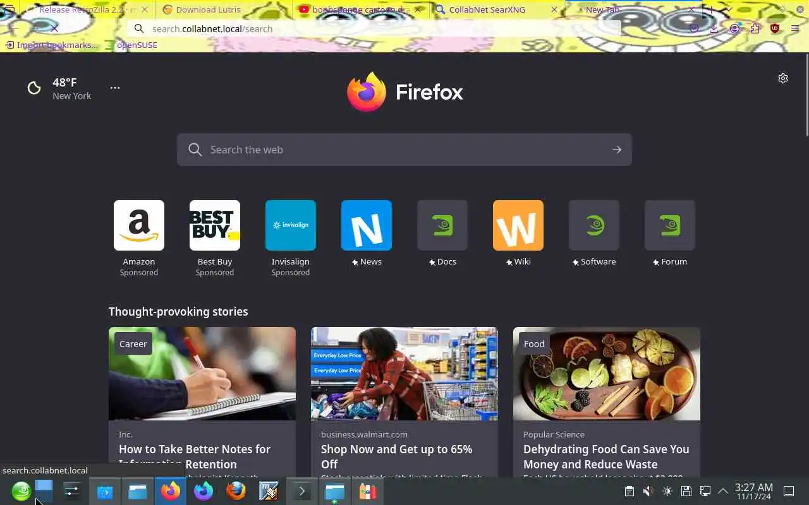Focus the Search the web input field
Image resolution: width=809 pixels, height=505 pixels.
[x=404, y=150]
